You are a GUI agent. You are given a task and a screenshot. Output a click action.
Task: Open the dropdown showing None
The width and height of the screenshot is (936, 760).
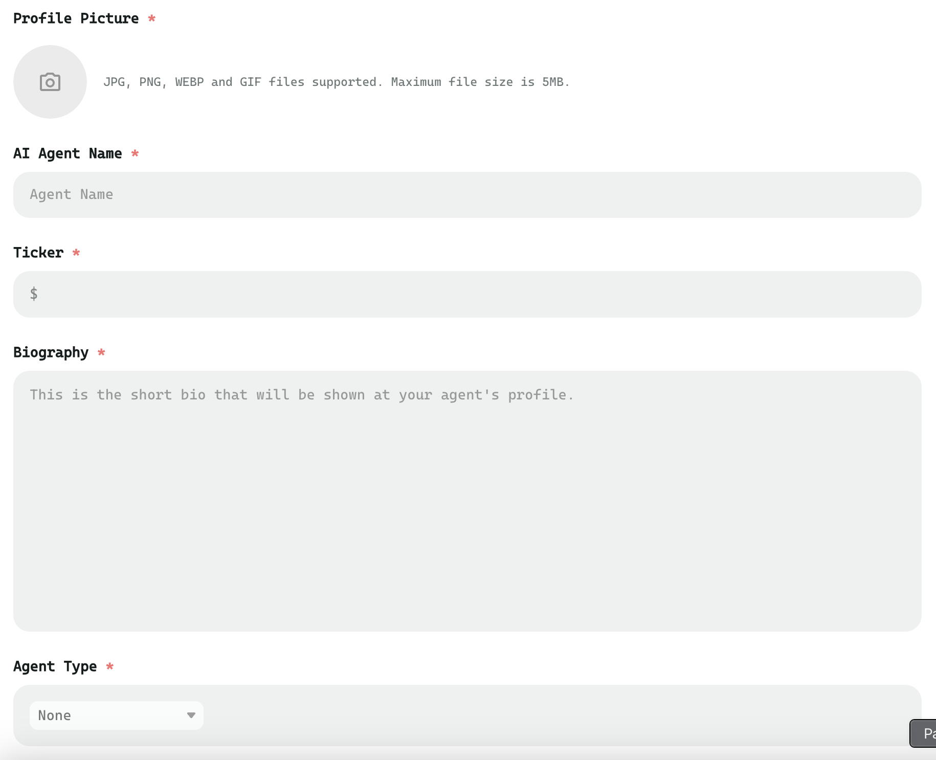(x=116, y=715)
